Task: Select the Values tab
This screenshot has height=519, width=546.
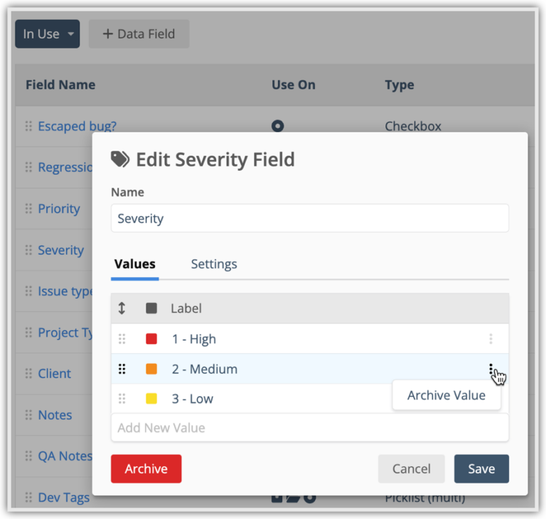Action: pos(135,264)
